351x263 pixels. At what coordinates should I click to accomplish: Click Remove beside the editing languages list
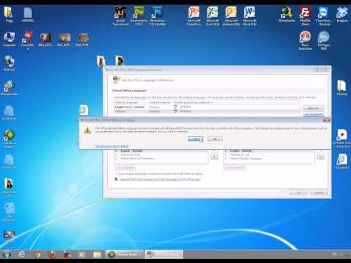click(313, 108)
